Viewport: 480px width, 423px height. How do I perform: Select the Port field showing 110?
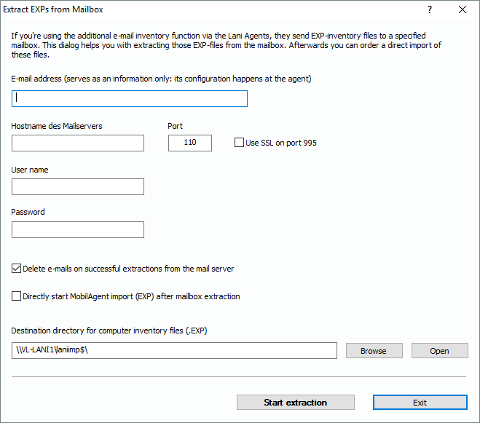pos(189,143)
